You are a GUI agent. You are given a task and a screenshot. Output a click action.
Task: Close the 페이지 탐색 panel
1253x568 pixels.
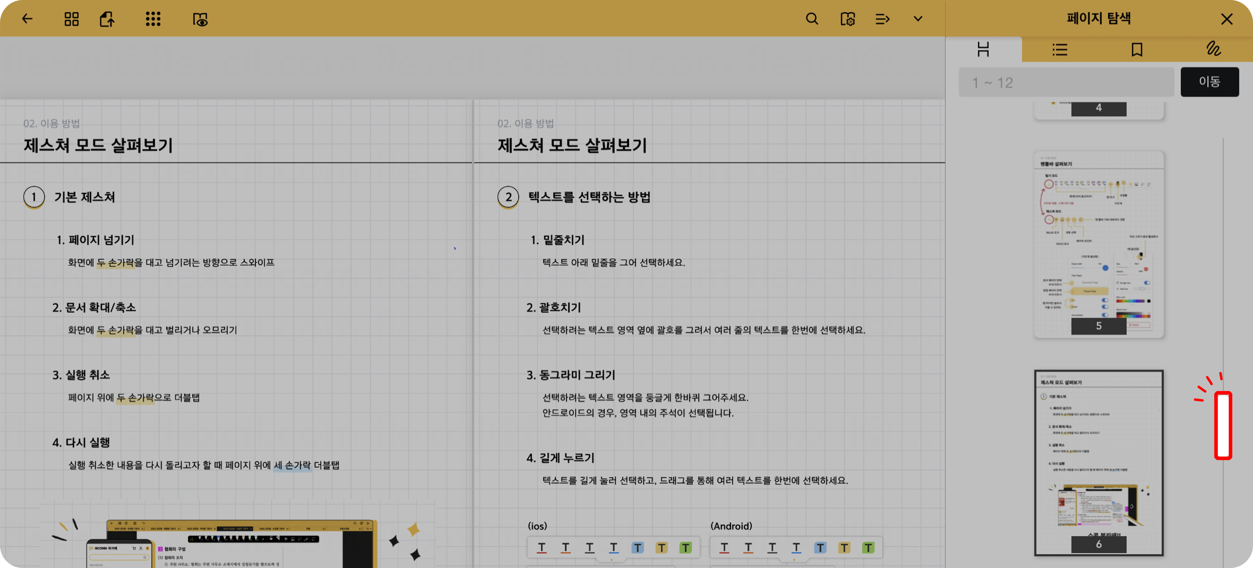coord(1227,19)
